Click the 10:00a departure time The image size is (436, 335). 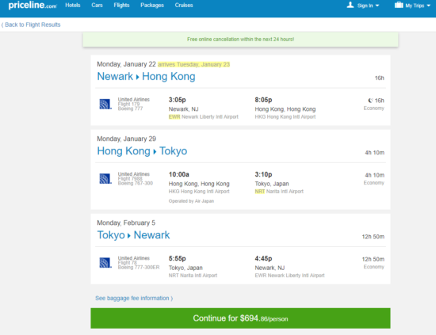(x=179, y=174)
